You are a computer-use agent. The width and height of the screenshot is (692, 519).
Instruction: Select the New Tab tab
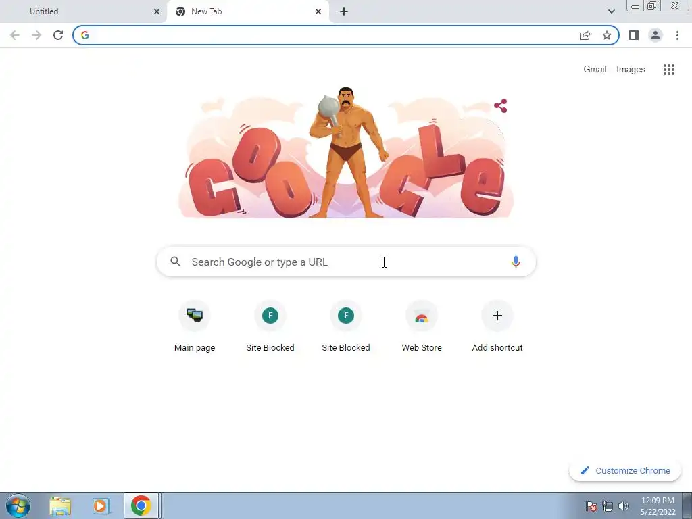(248, 11)
